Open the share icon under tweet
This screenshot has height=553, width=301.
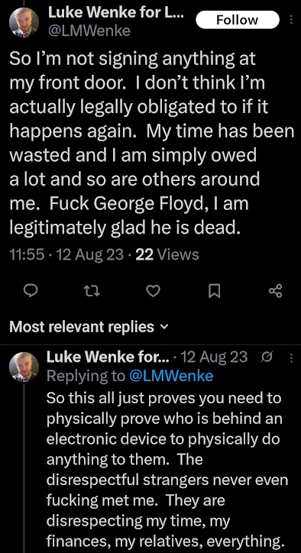pyautogui.click(x=275, y=291)
